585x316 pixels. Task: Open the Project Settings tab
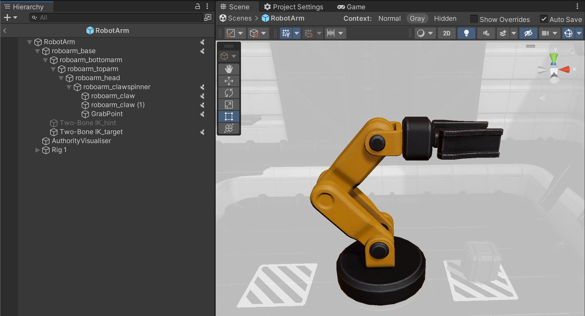click(x=294, y=7)
